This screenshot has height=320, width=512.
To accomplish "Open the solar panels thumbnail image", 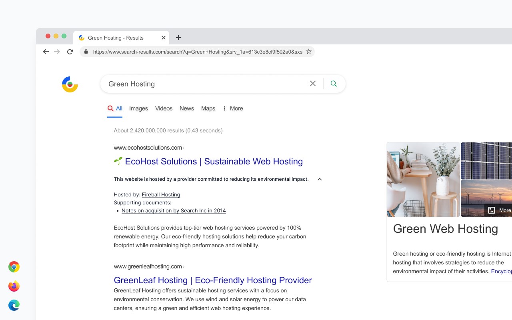I will (486, 160).
